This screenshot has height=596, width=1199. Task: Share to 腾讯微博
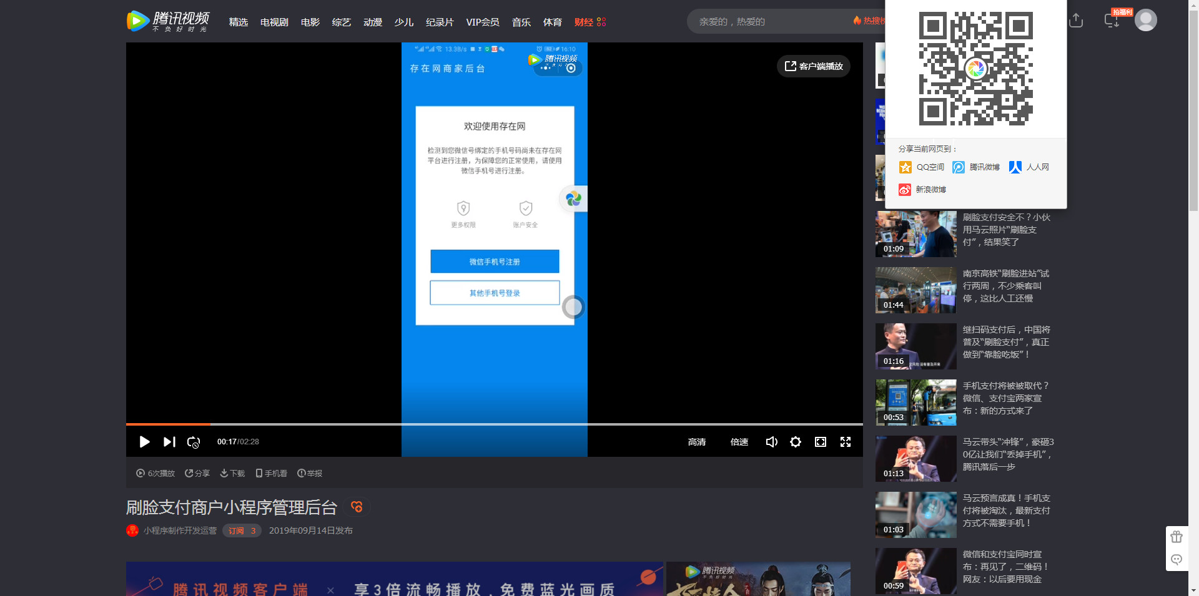tap(976, 167)
